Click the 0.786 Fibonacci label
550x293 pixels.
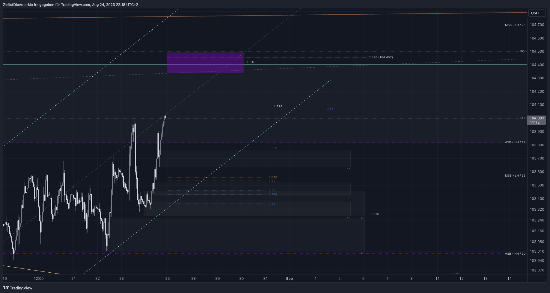point(273,195)
